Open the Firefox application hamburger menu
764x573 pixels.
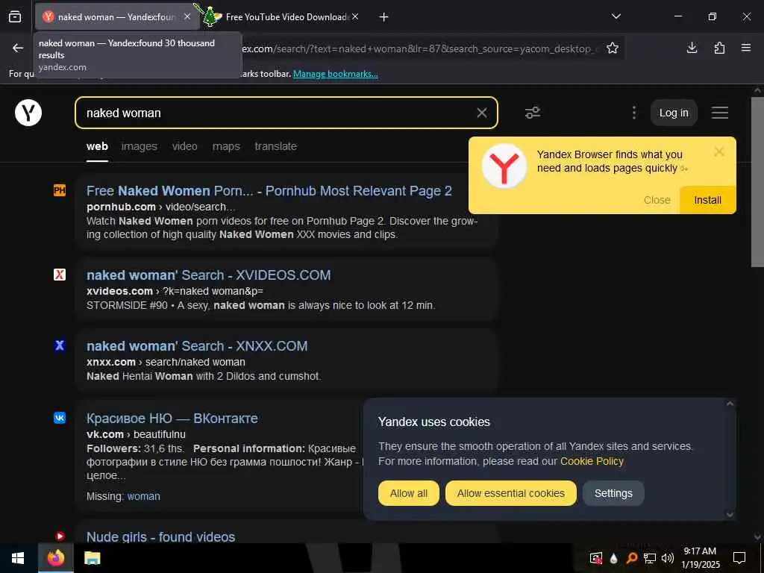click(746, 48)
